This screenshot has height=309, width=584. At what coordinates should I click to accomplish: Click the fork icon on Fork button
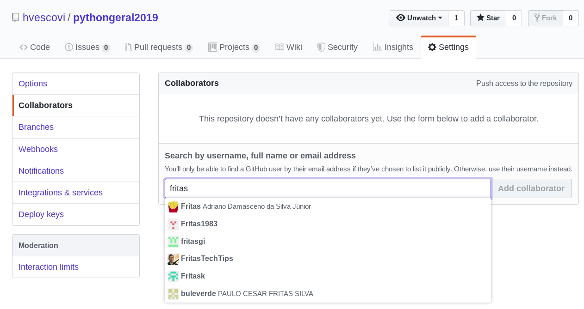click(x=537, y=18)
